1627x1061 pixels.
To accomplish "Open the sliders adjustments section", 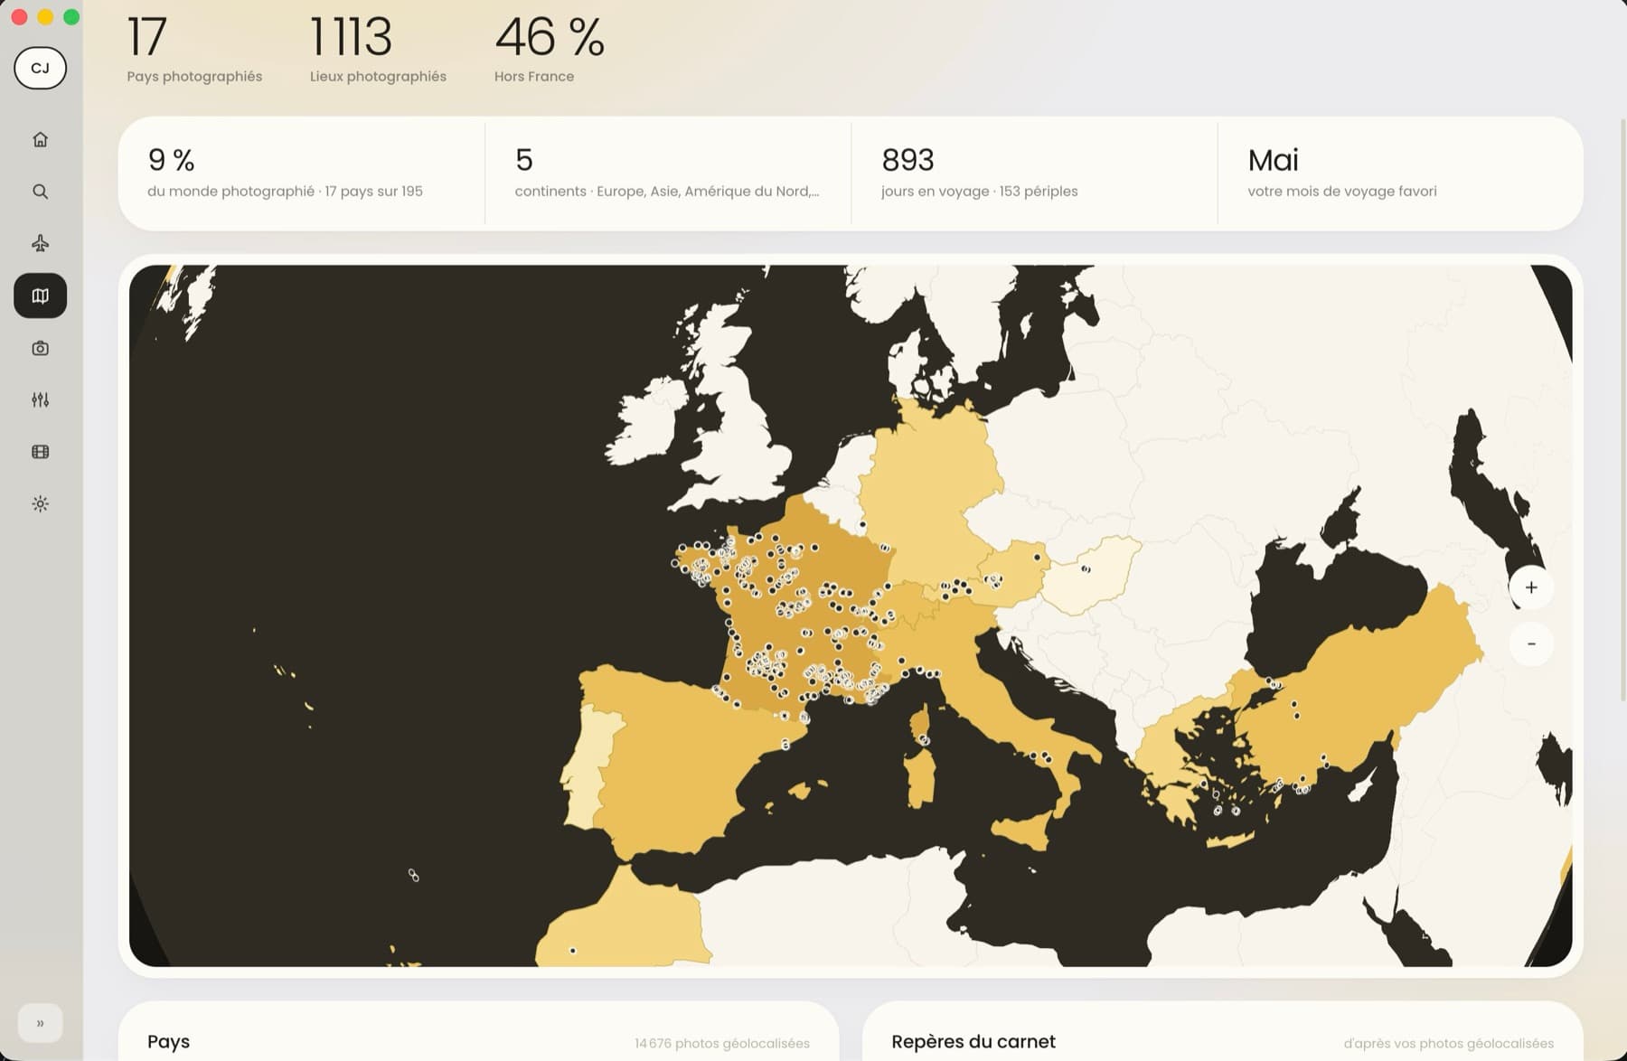I will pyautogui.click(x=40, y=399).
